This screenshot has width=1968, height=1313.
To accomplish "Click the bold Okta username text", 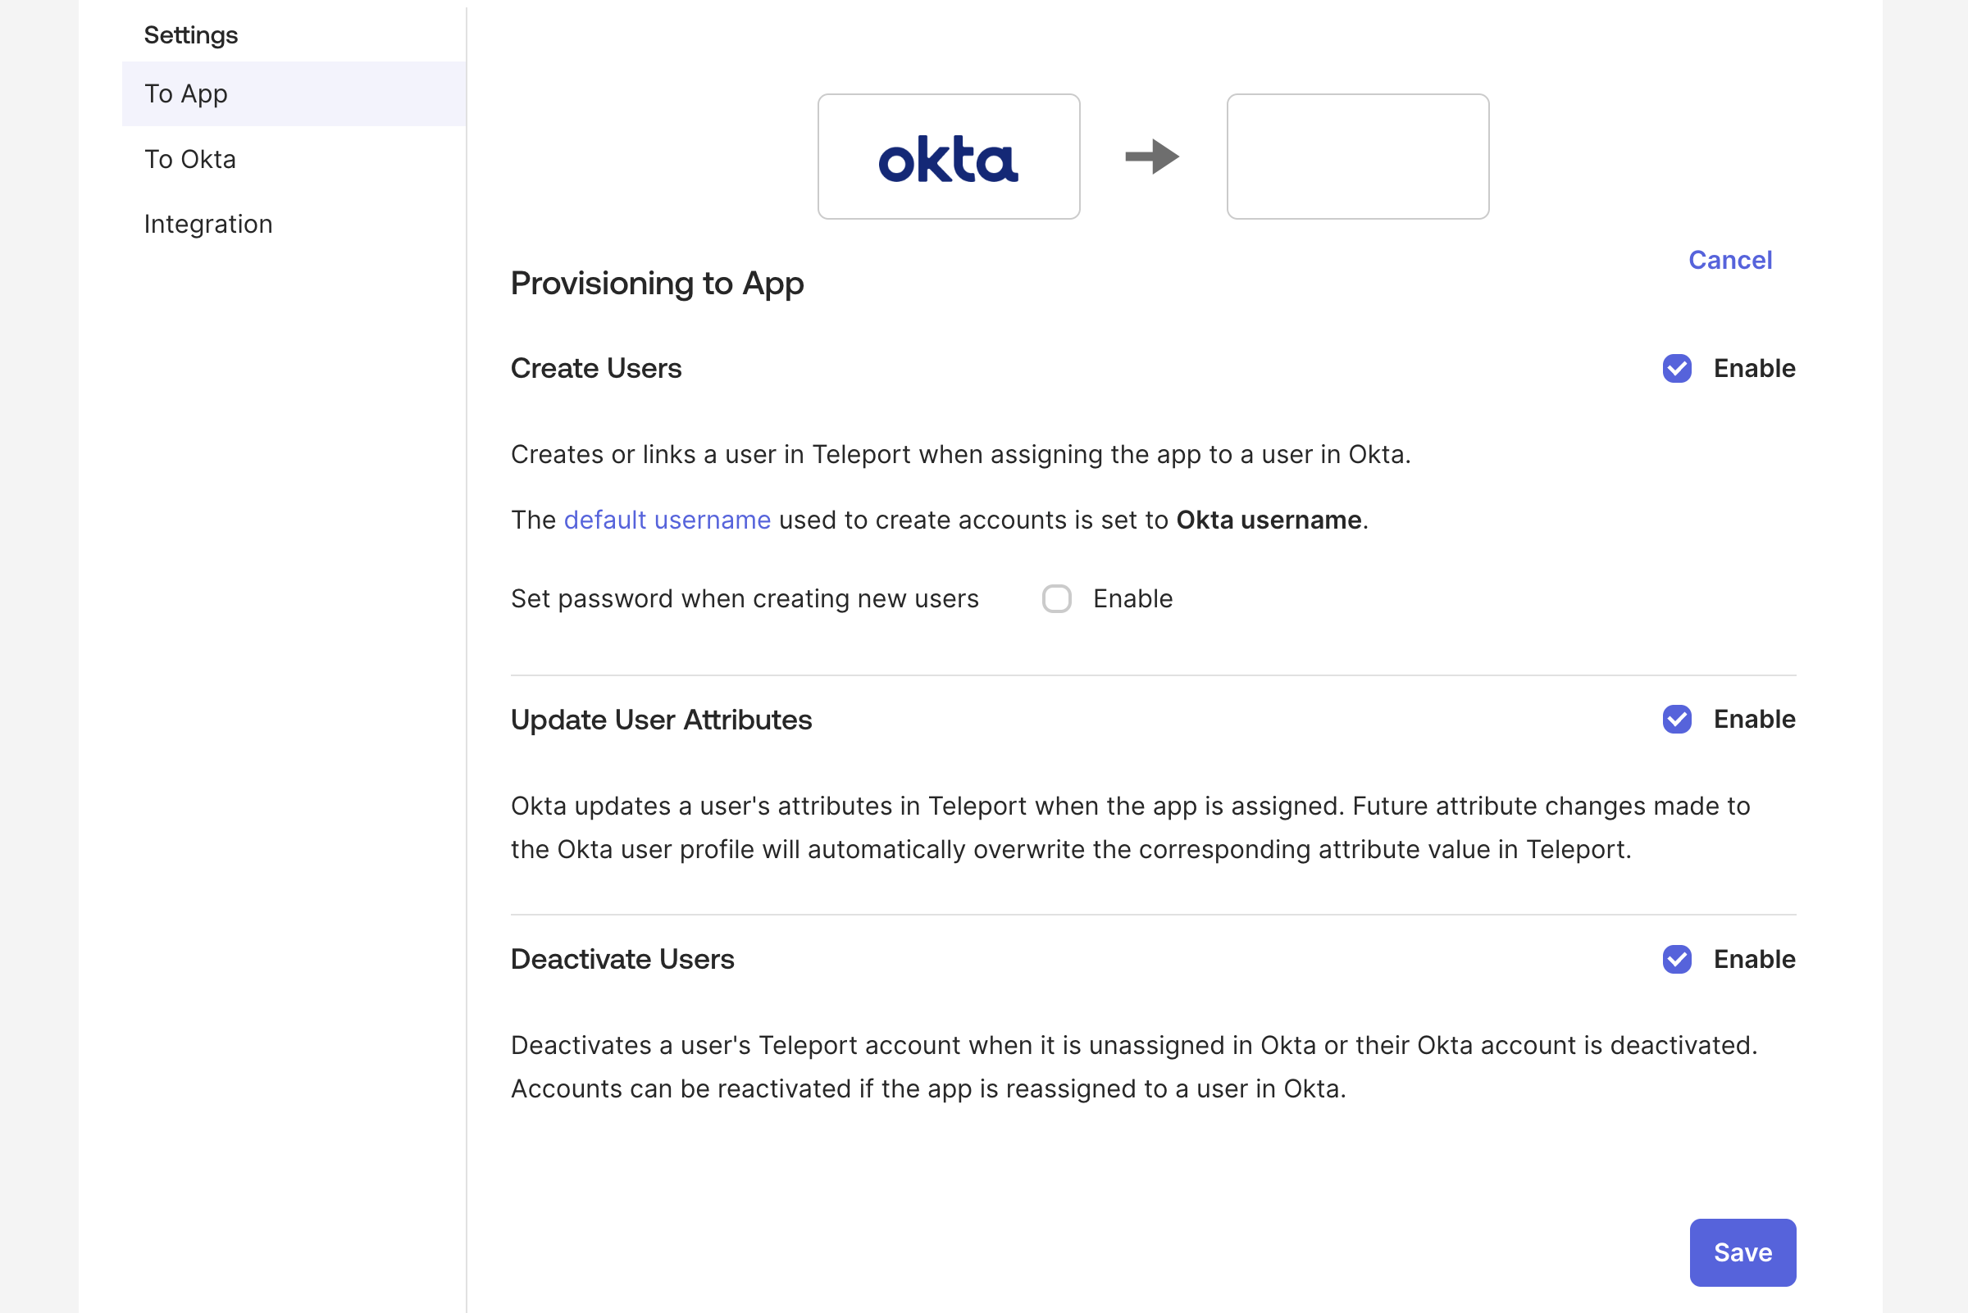I will click(x=1269, y=520).
